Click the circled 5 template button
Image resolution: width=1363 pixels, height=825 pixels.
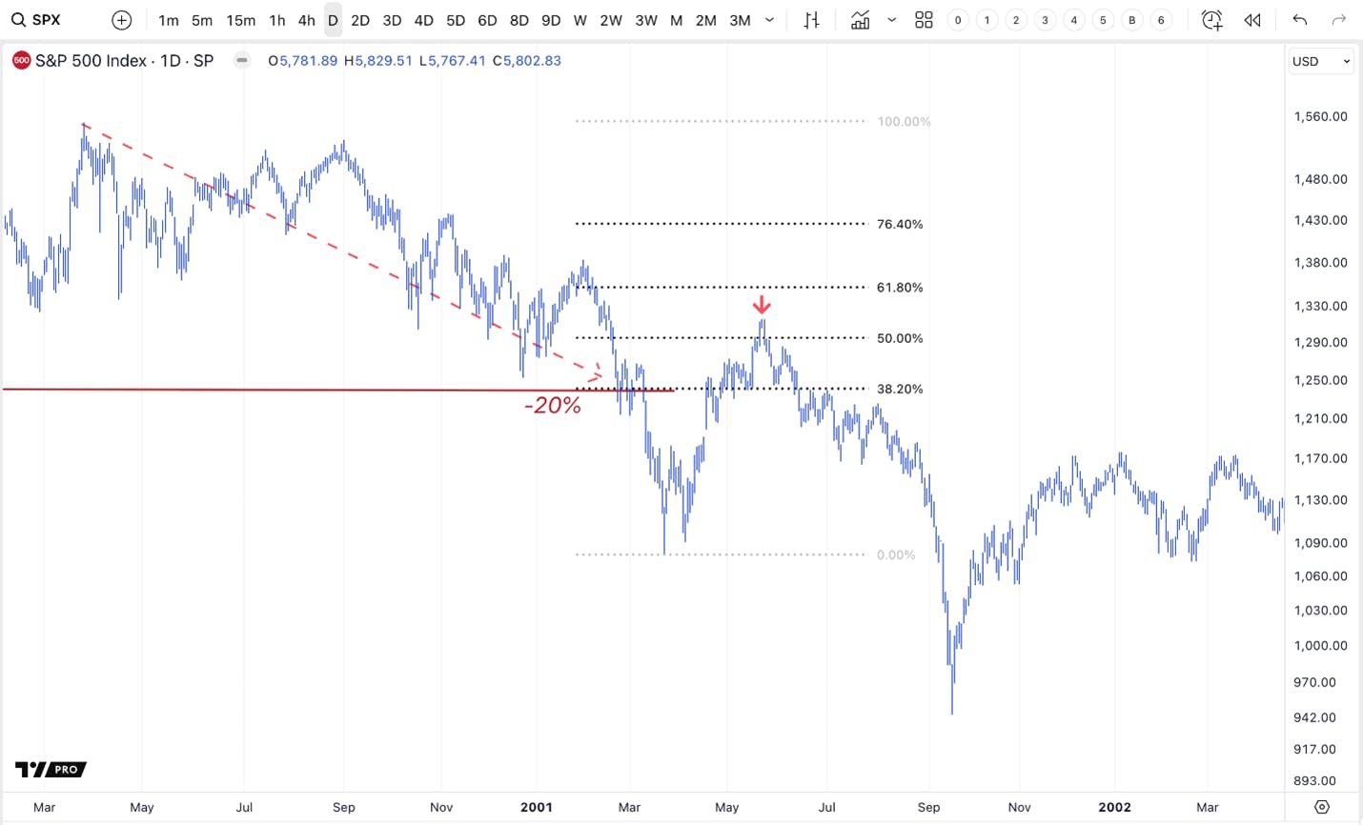pos(1103,20)
